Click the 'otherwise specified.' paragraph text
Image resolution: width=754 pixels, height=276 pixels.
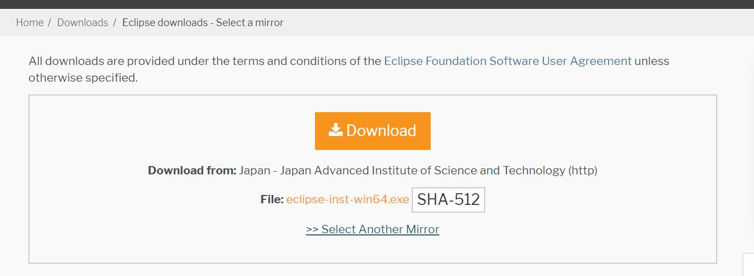pyautogui.click(x=83, y=78)
